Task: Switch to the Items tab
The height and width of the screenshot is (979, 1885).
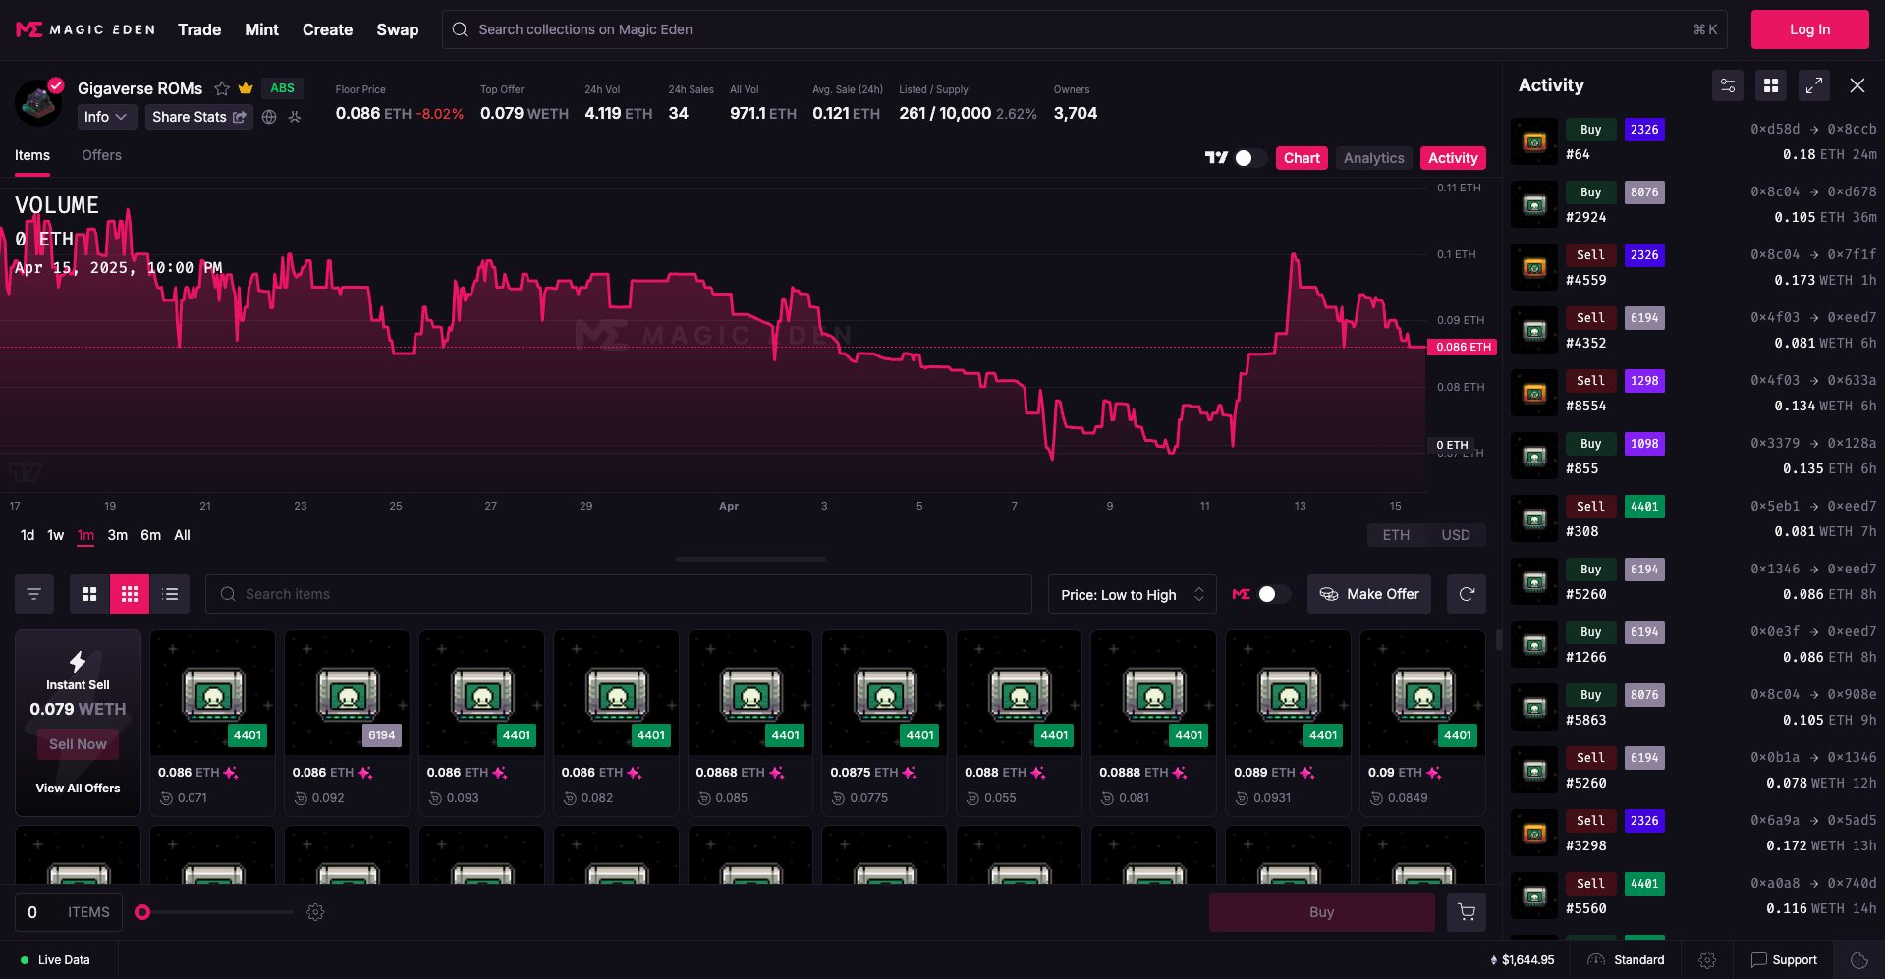Action: [32, 155]
